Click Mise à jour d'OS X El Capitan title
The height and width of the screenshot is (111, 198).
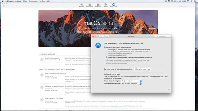(x=54, y=99)
